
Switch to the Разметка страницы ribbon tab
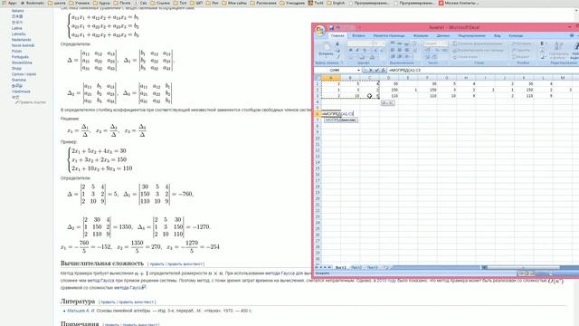coord(389,36)
